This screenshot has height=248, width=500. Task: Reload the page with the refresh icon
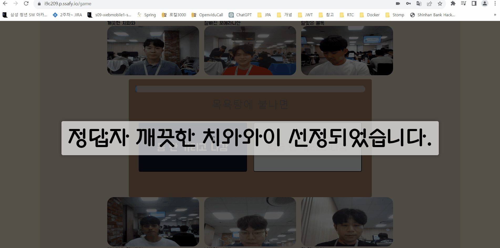coord(26,4)
